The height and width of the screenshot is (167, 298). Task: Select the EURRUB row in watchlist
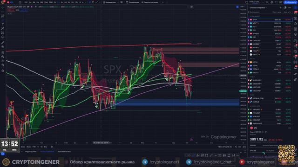(270, 102)
